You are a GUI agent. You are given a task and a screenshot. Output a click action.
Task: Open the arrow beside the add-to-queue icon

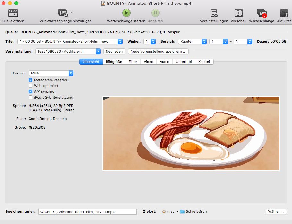coord(72,13)
